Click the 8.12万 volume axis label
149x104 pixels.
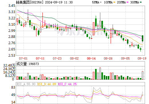[x=10, y=76]
